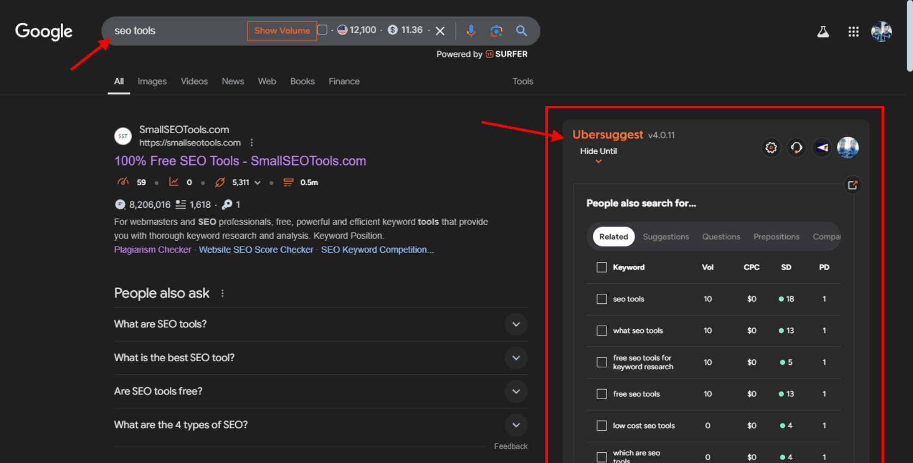This screenshot has height=463, width=913.
Task: Click the domain score gauge icon
Action: pyautogui.click(x=123, y=182)
